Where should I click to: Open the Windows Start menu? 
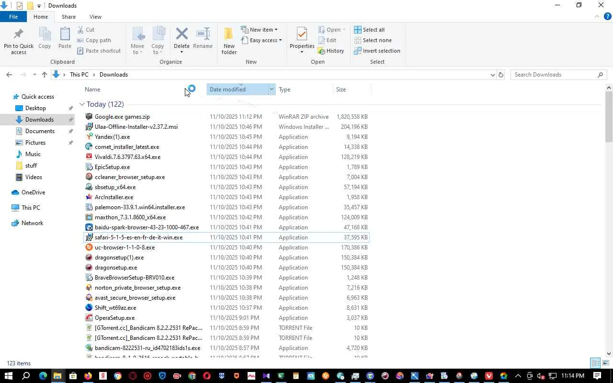pos(9,376)
